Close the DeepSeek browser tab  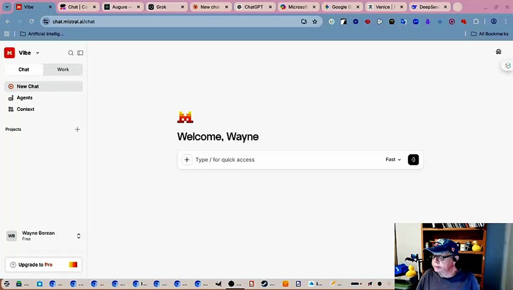click(445, 7)
